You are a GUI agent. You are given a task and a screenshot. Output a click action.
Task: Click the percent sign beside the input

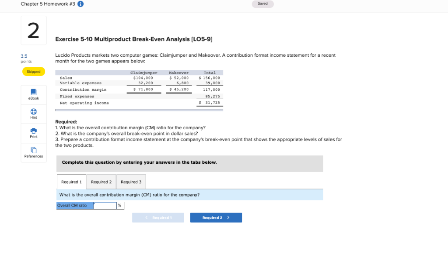point(120,206)
